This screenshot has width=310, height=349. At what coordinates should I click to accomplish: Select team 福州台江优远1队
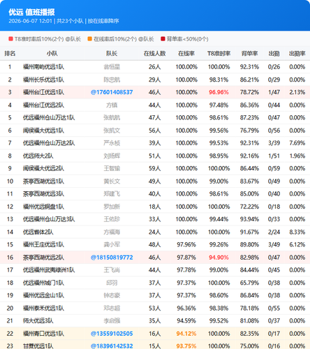[x=43, y=92]
